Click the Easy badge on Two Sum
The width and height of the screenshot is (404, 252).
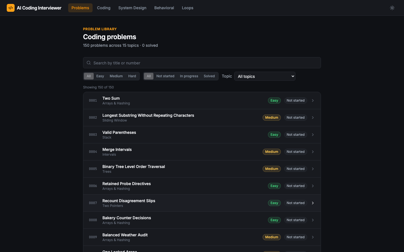coord(274,101)
